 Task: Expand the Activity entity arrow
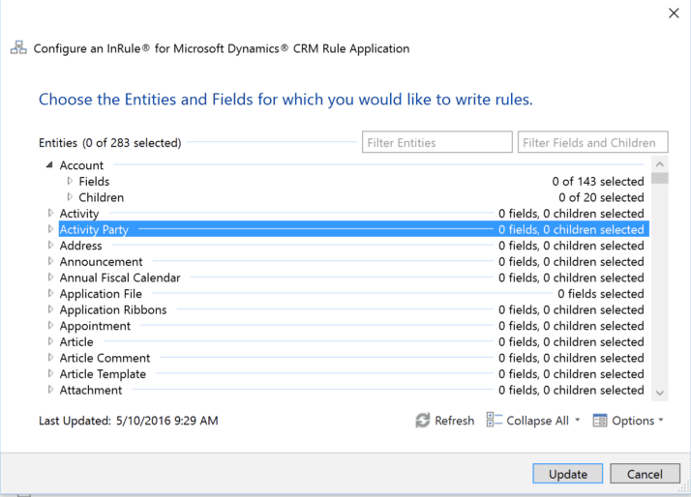pos(50,214)
